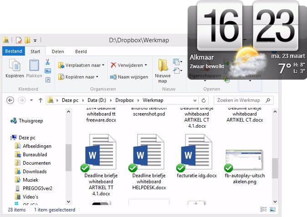Click Naam wijzigen rename button
Image resolution: width=307 pixels, height=217 pixels.
click(x=129, y=77)
